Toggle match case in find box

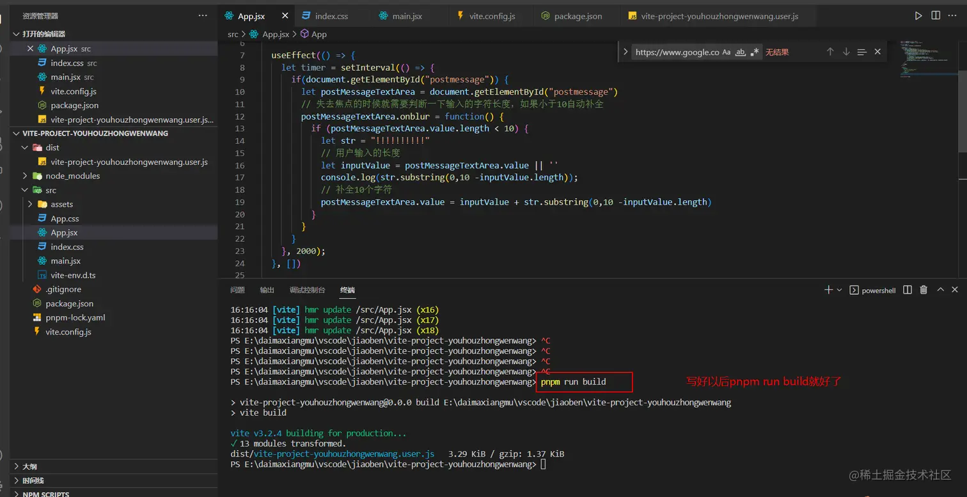pyautogui.click(x=727, y=52)
